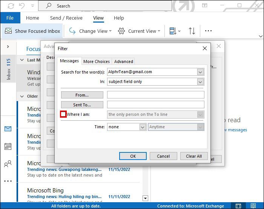The width and height of the screenshot is (264, 209).
Task: Switch to Reading view status icon
Action: 253,206
